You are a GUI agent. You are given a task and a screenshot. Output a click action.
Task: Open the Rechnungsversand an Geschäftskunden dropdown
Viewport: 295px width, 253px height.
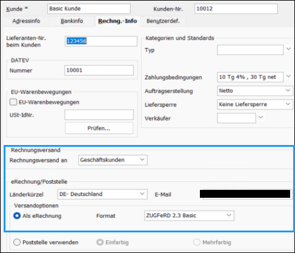(113, 160)
